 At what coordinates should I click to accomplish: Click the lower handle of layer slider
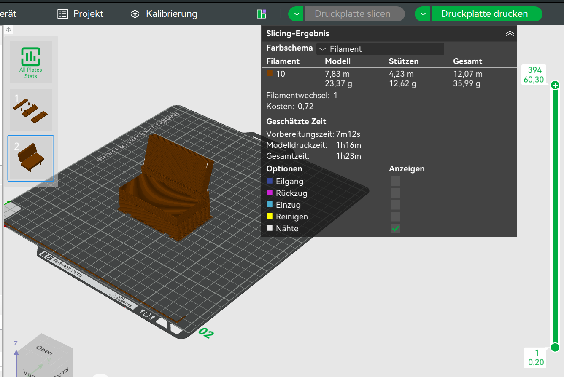coord(555,347)
